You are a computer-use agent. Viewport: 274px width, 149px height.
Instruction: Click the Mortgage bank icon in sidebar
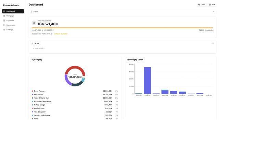pos(4,16)
